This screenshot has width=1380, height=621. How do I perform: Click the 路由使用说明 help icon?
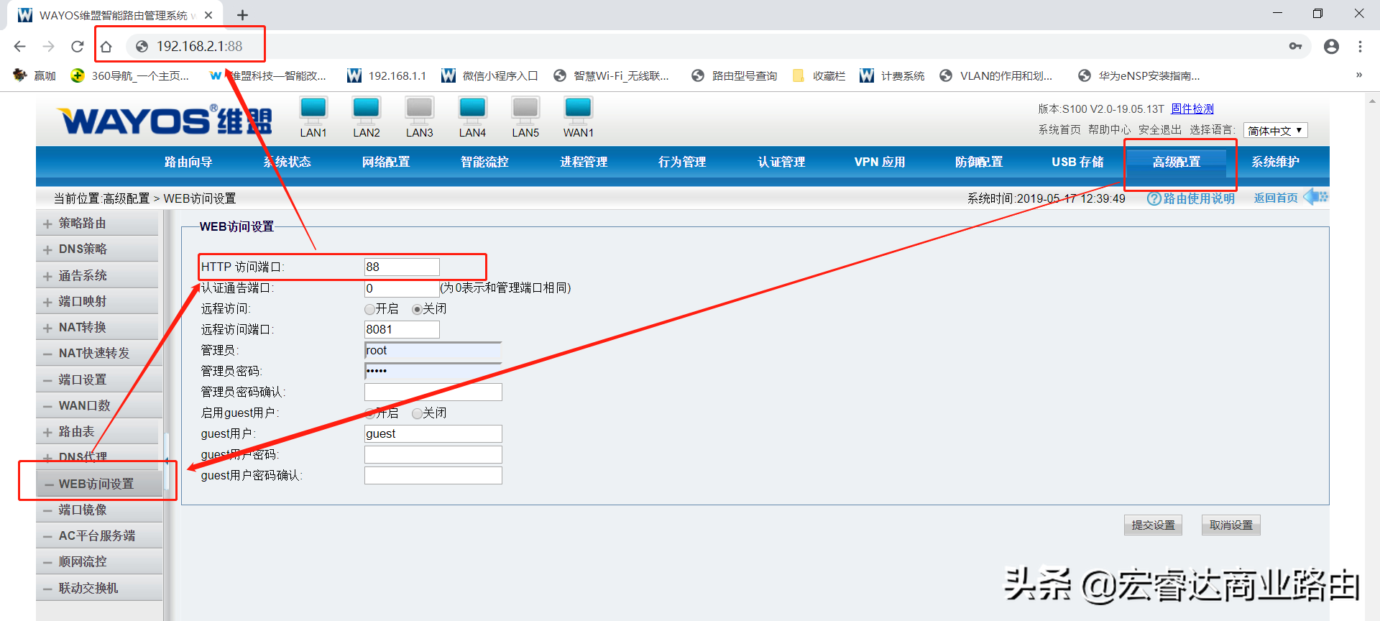coord(1154,198)
